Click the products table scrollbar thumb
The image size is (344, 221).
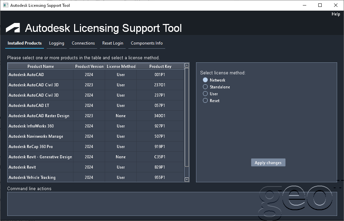[x=187, y=117]
